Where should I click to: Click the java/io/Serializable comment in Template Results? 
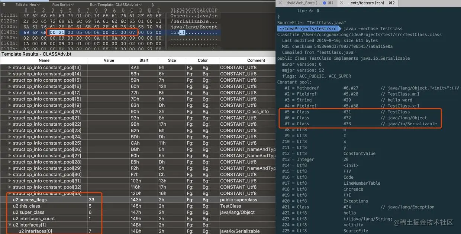240,231
